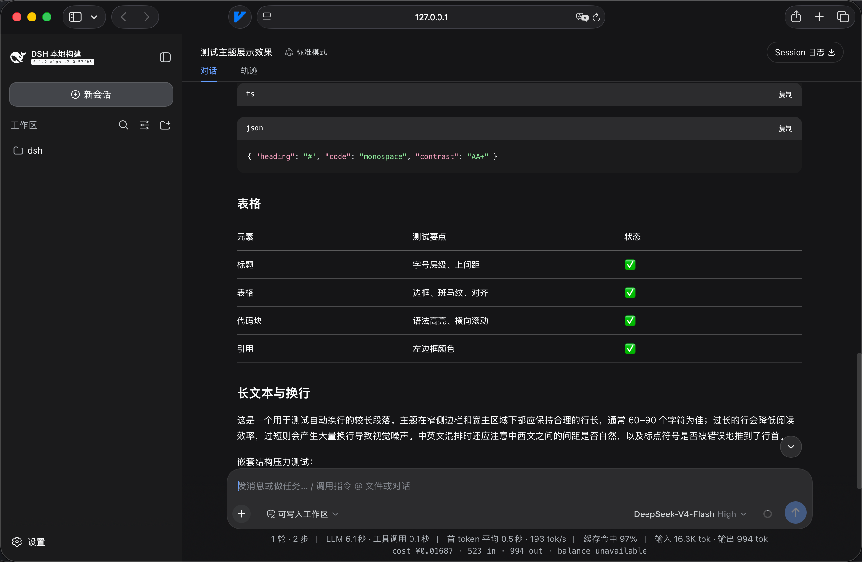Click the 元素 column header
The image size is (862, 562).
245,237
